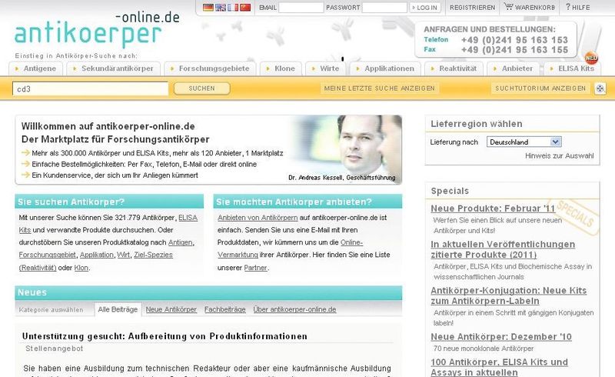
Task: Select the Über antikoerper-online.de tab
Action: pos(294,309)
